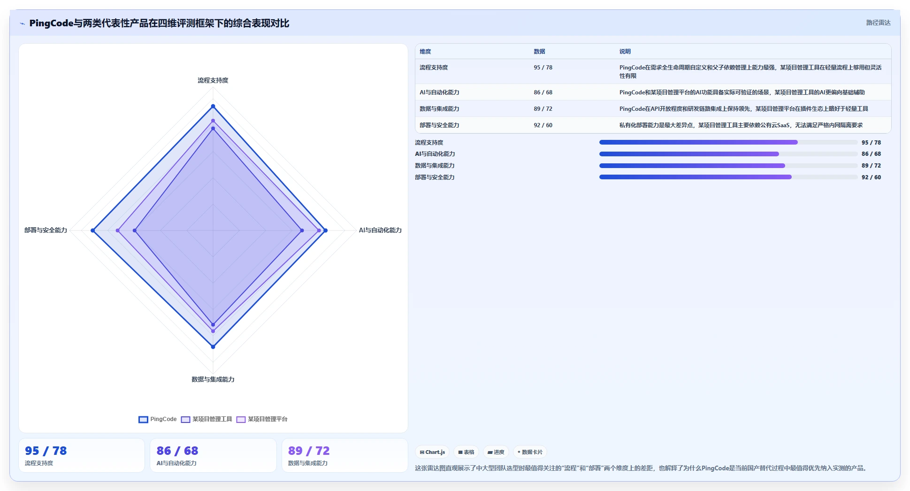Click the AI与自动化能力 axis label on the radar
Screen dimensions: 910x491
(x=380, y=230)
